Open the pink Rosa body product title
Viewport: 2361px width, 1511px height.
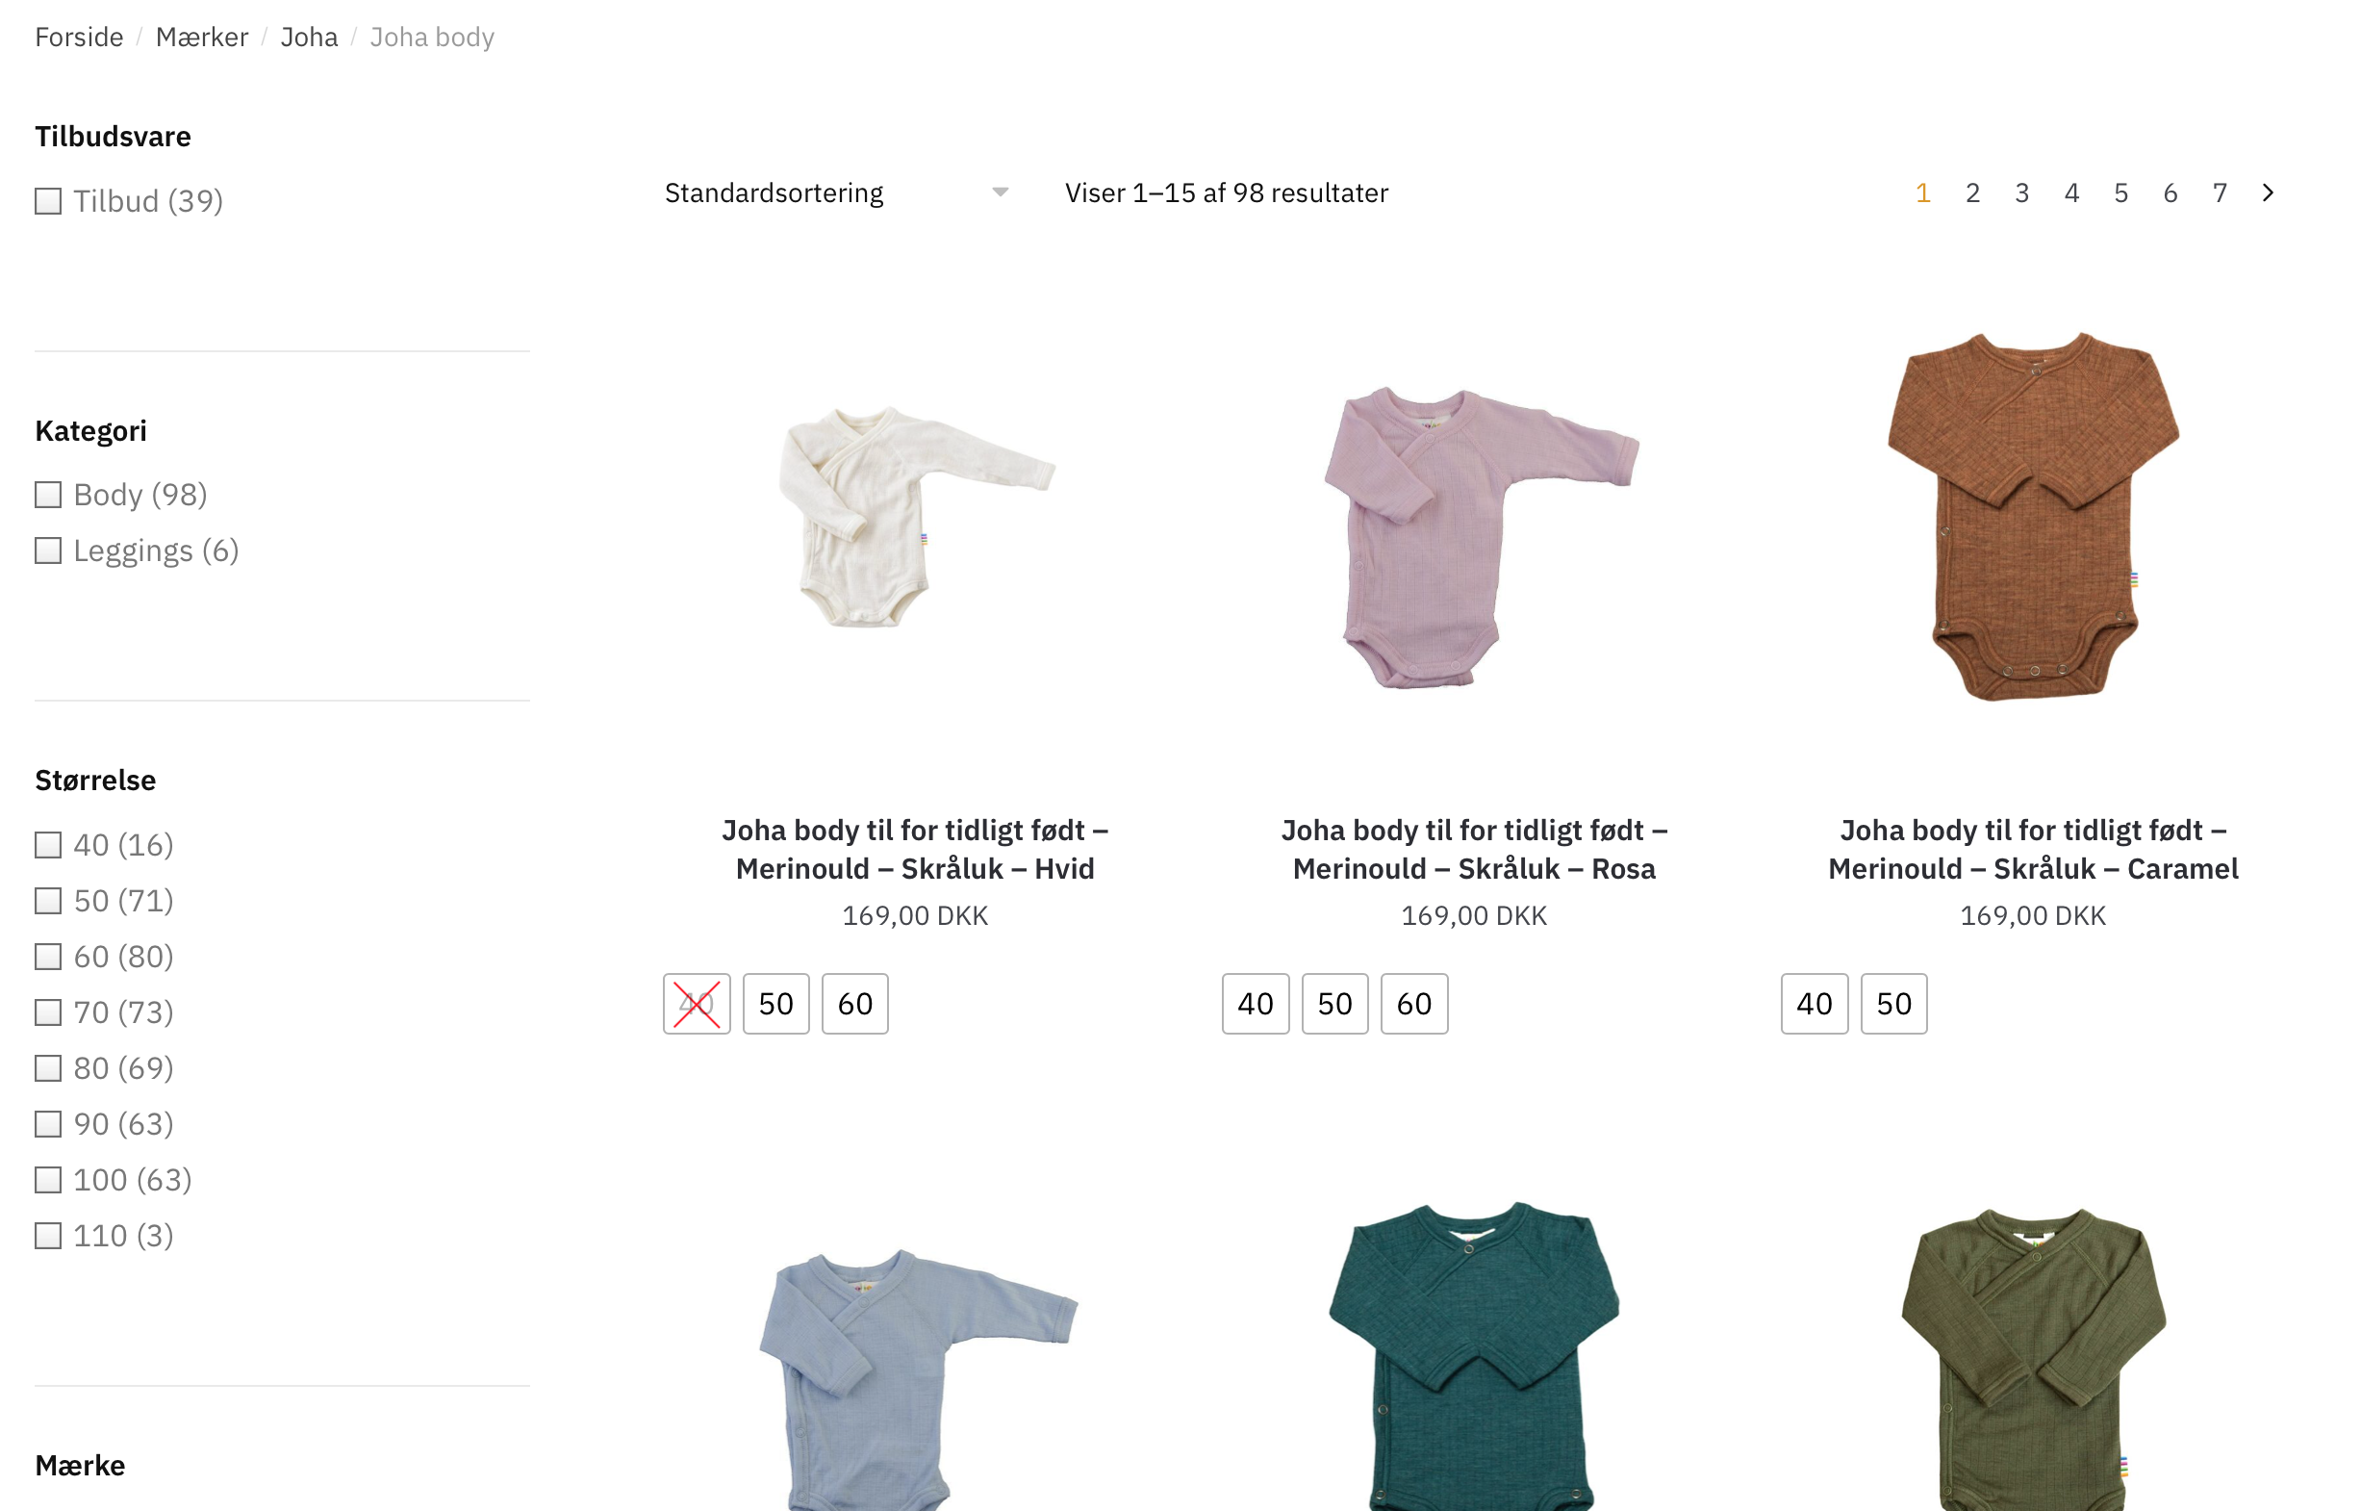coord(1473,850)
